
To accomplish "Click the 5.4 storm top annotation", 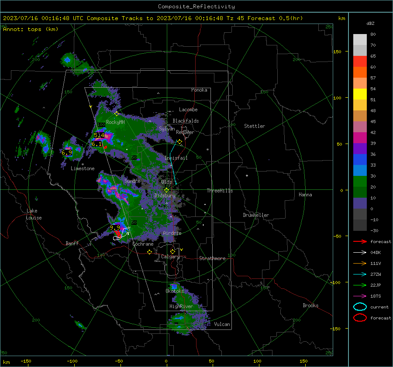I will pos(99,135).
